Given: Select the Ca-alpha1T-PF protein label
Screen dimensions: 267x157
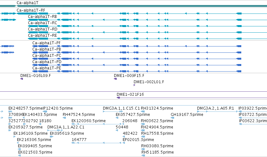Looking at the screenshot, I should coord(46,43).
